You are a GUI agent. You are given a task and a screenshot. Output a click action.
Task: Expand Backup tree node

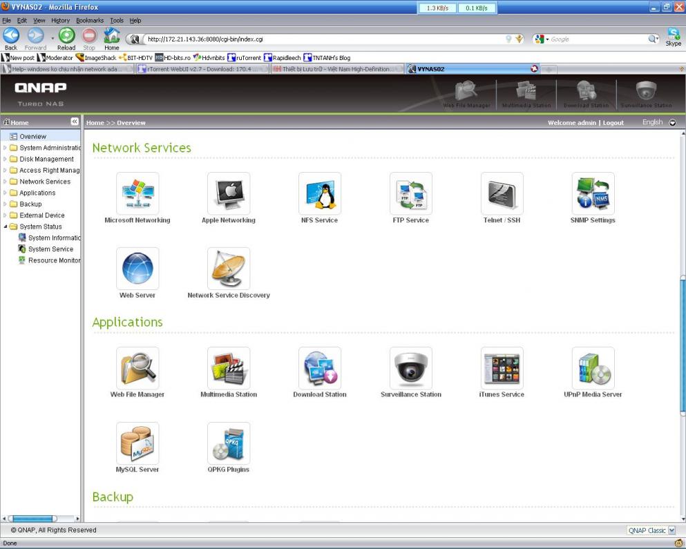[5, 204]
